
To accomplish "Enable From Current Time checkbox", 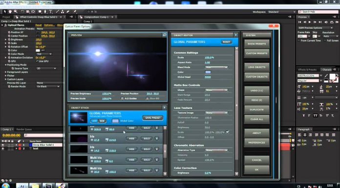I will coord(299,41).
